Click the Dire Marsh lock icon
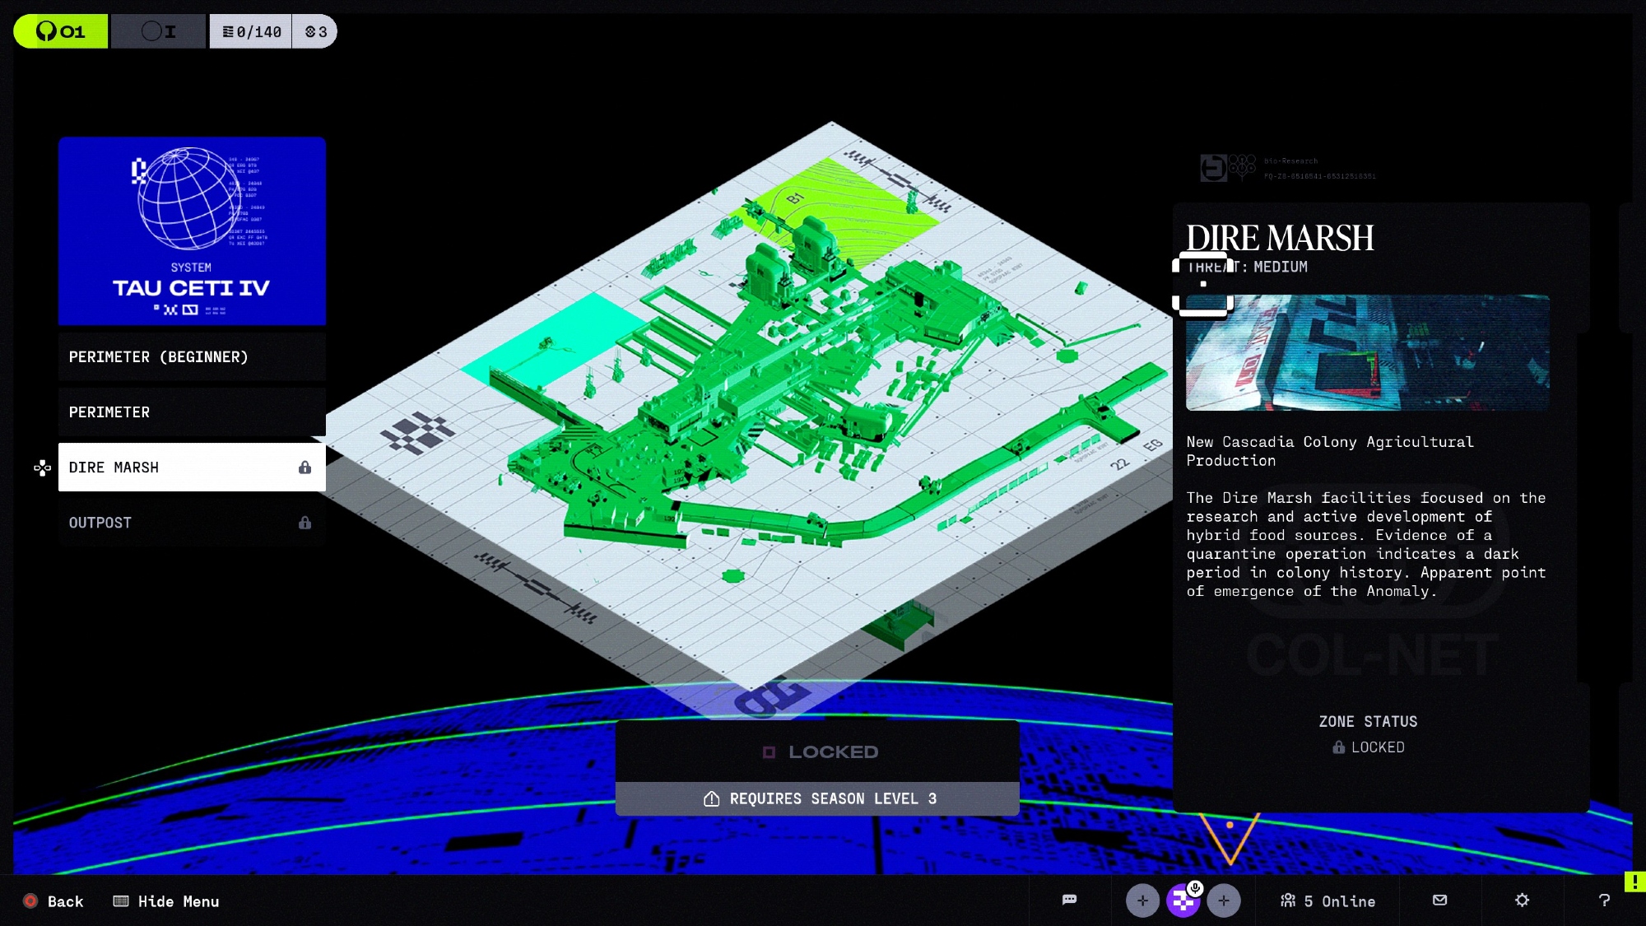Screen dimensions: 1646x926 click(x=305, y=468)
